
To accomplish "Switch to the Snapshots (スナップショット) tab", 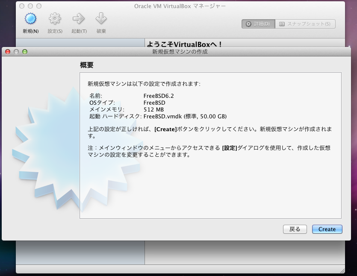I will 305,24.
